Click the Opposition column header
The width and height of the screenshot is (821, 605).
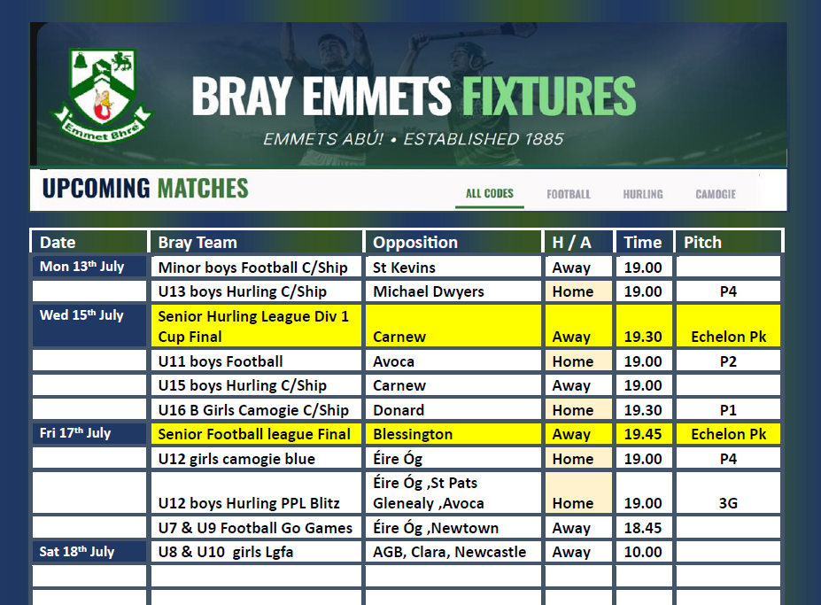(x=453, y=242)
